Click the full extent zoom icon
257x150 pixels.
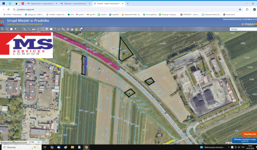click(11, 29)
